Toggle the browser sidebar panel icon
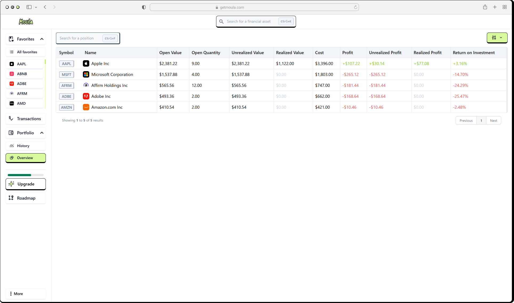This screenshot has width=514, height=303. tap(29, 7)
